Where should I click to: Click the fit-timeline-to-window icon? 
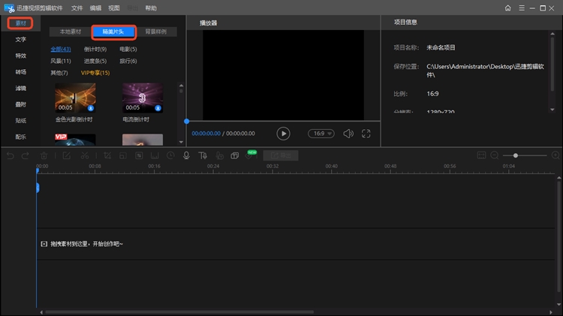point(481,155)
